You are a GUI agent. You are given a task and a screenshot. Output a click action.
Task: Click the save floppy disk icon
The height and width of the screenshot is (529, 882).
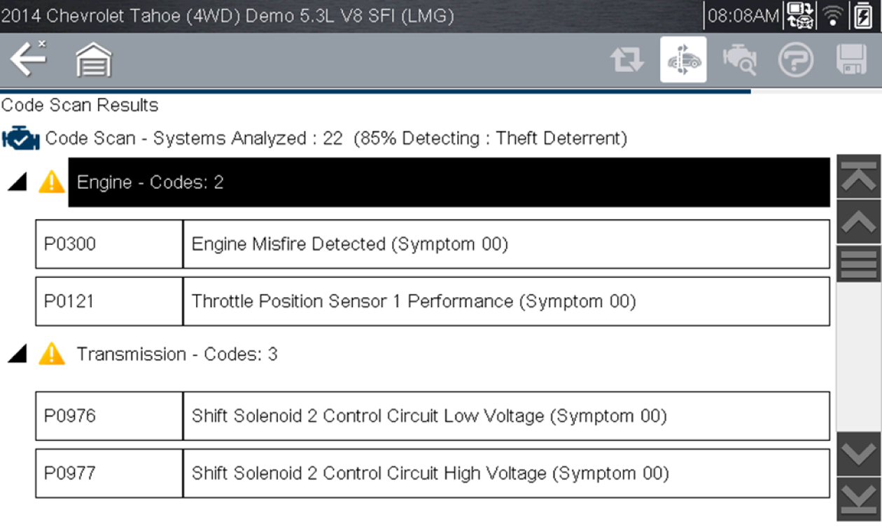(852, 61)
